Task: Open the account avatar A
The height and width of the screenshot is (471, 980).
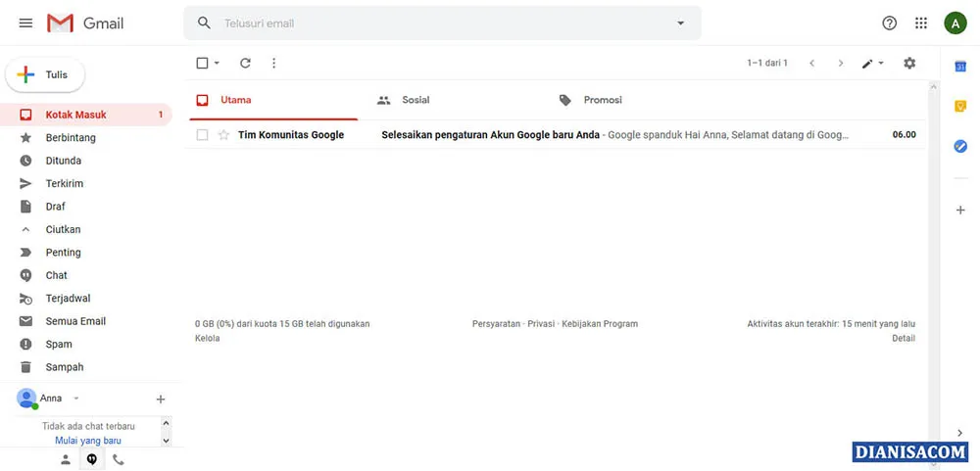Action: tap(955, 24)
